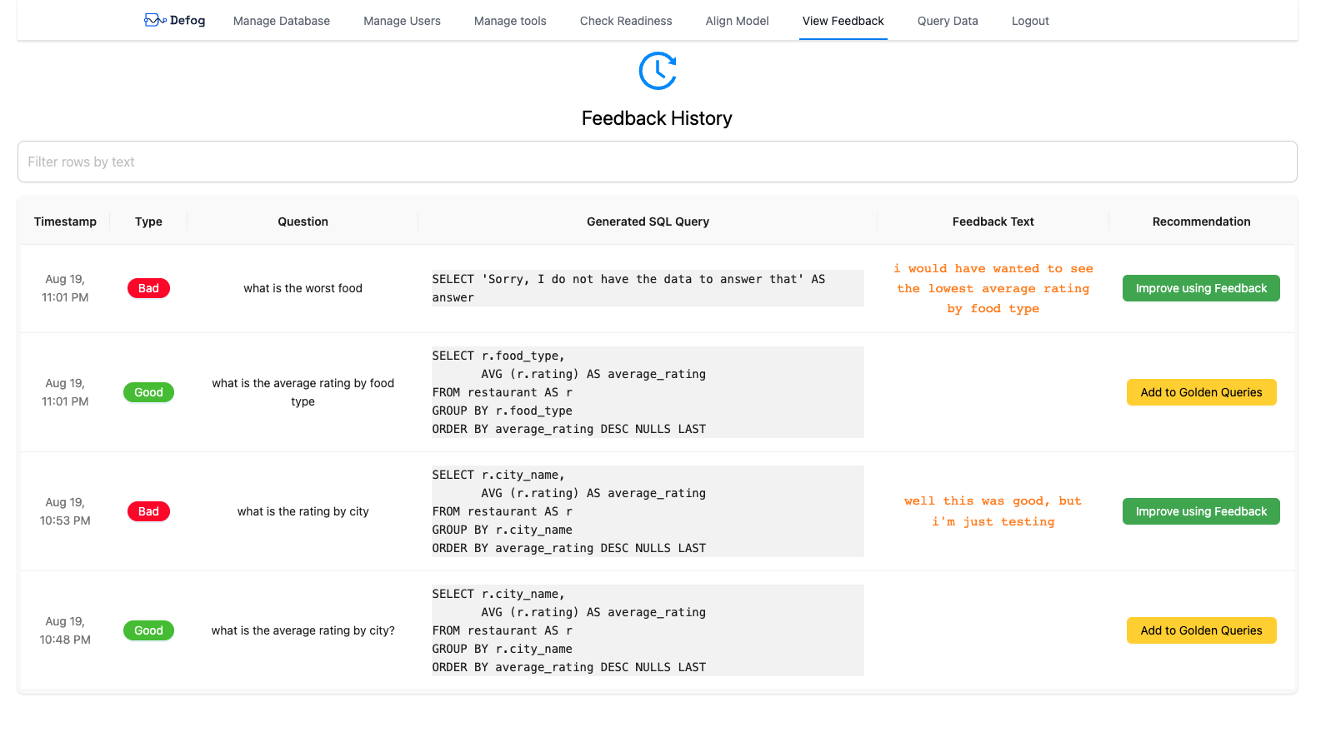Image resolution: width=1321 pixels, height=732 pixels.
Task: Select the View Feedback tab
Action: click(x=843, y=21)
